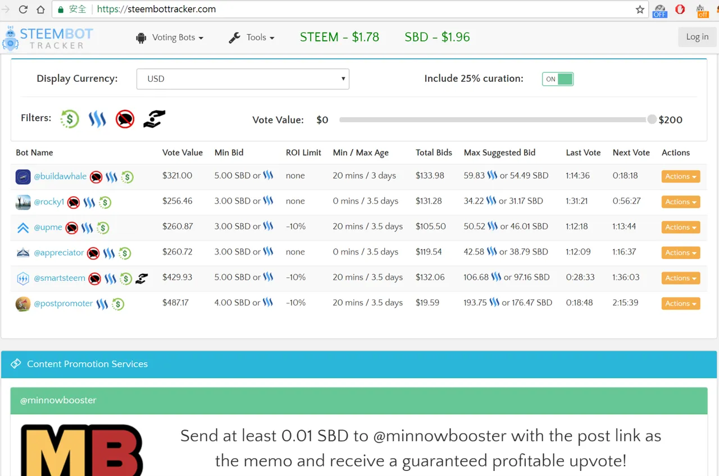This screenshot has width=719, height=476.
Task: Click the @appreciator avatar icon
Action: (x=23, y=253)
